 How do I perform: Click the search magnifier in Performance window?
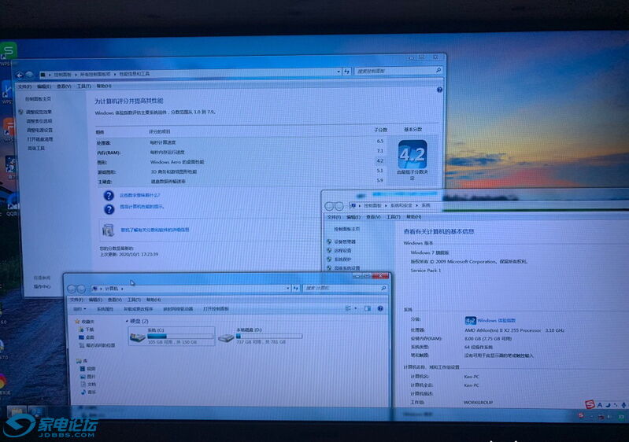438,71
